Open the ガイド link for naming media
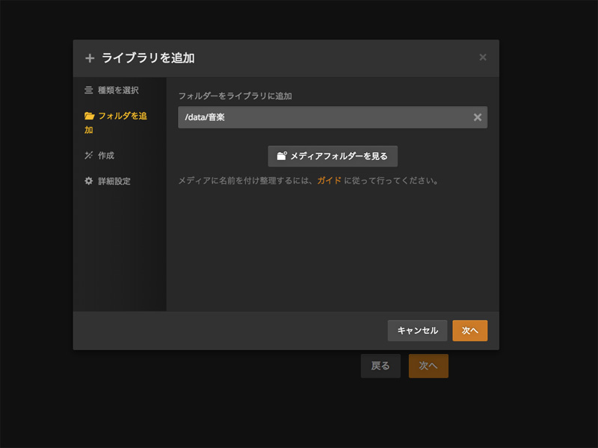Screen dimensions: 598x448 pos(329,181)
